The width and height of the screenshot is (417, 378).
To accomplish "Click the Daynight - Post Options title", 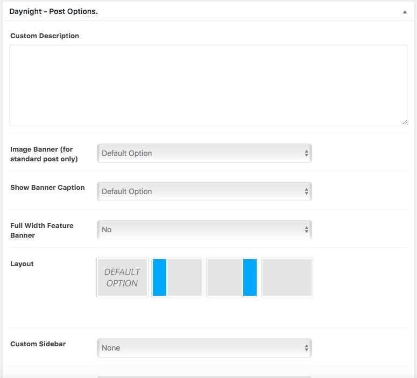I will click(x=54, y=11).
